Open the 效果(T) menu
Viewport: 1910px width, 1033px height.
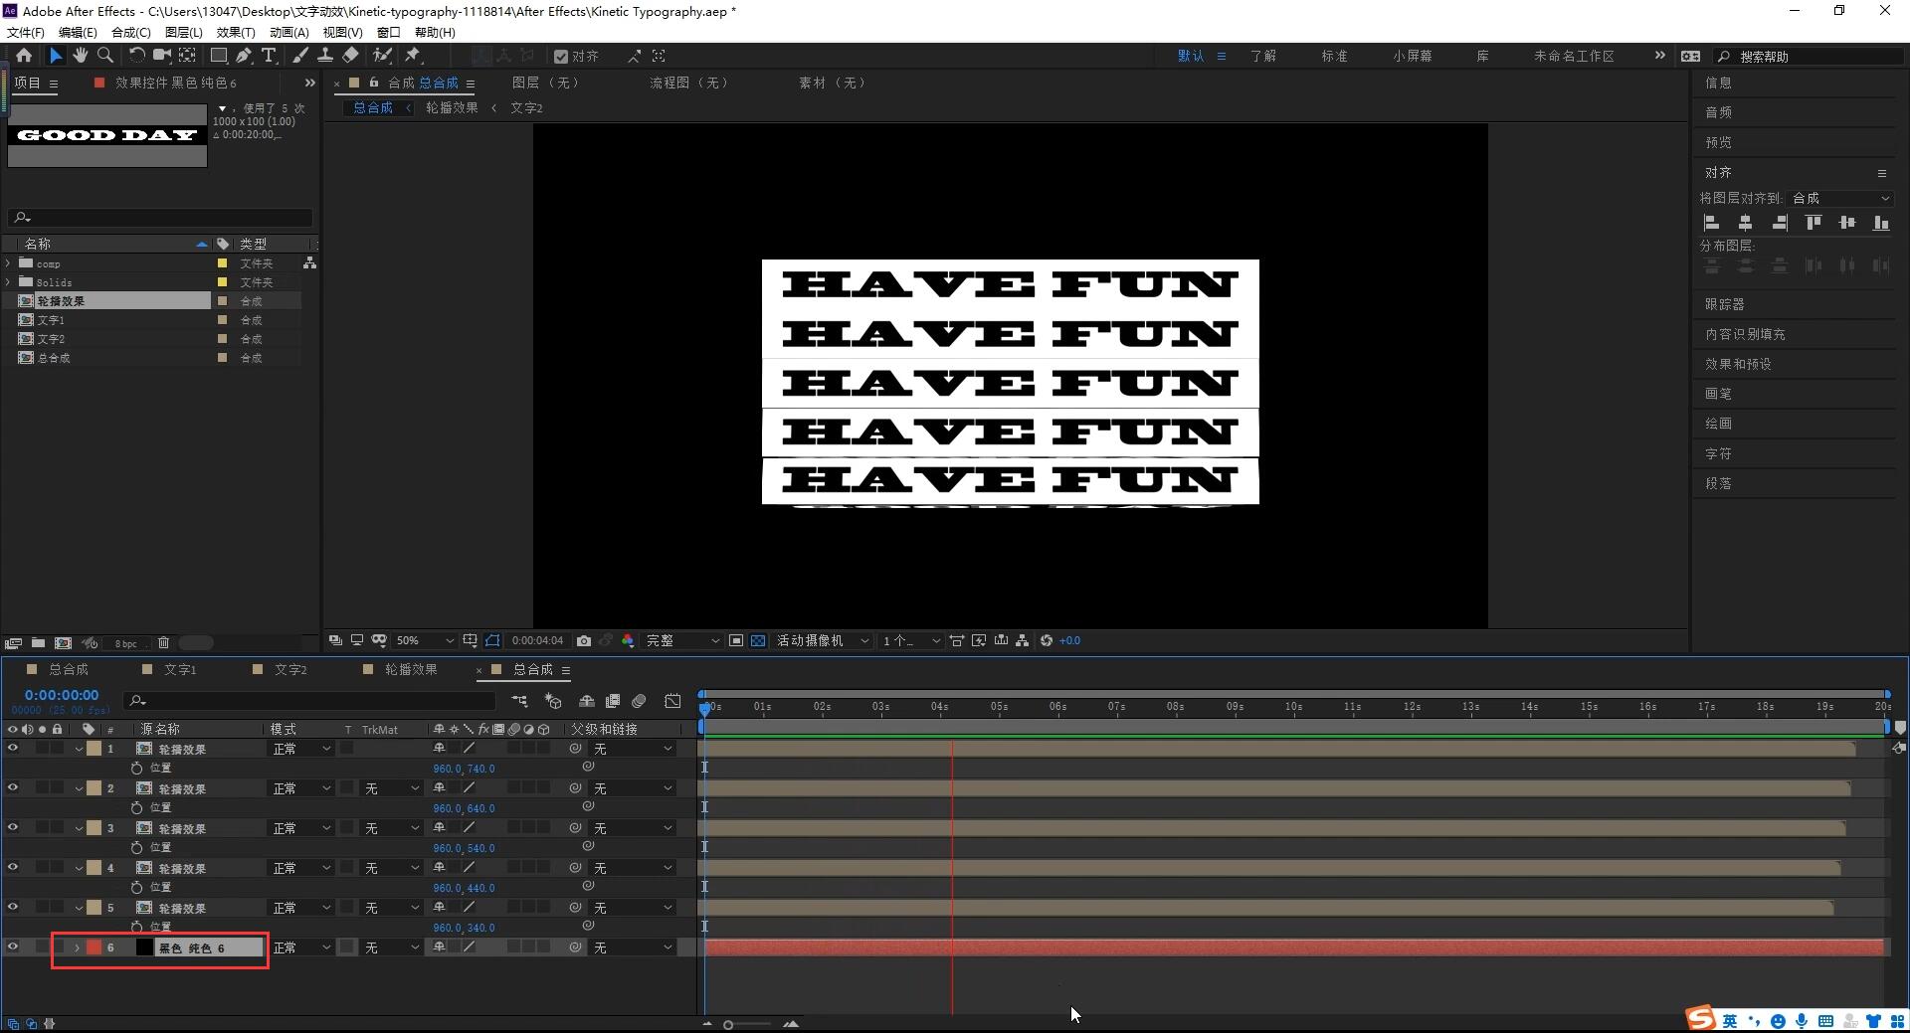(x=236, y=33)
